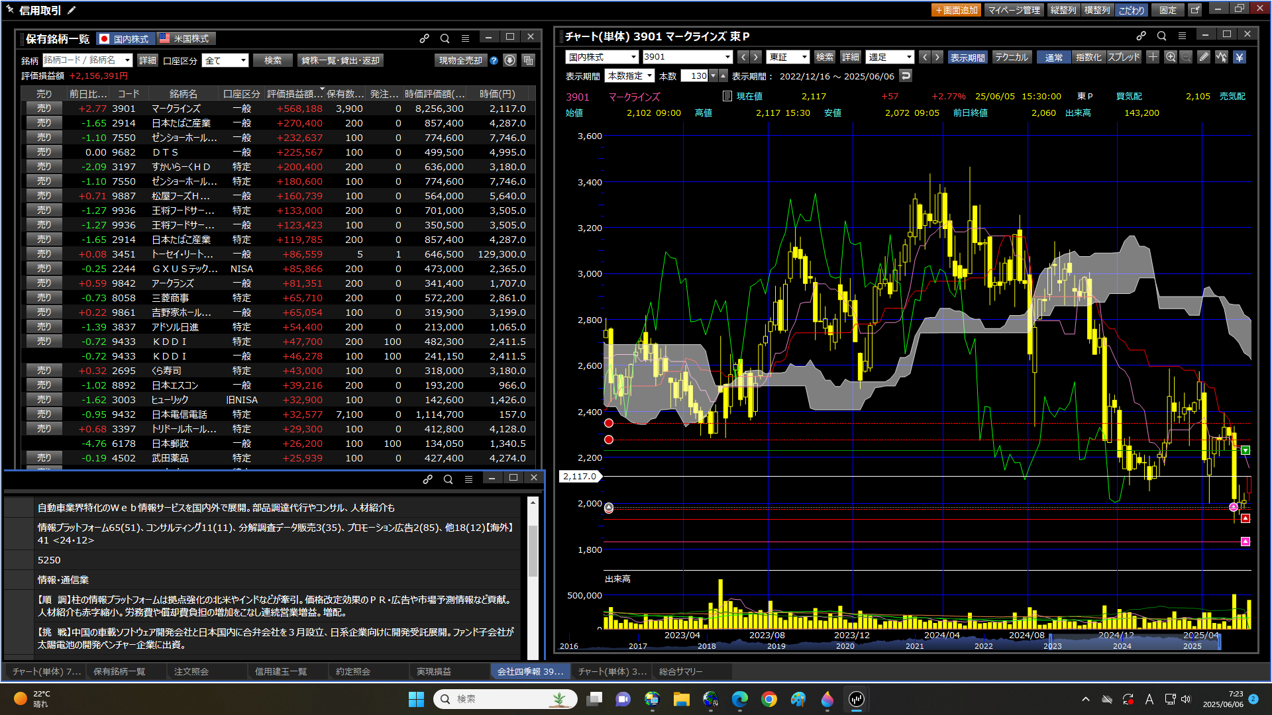Screen dimensions: 1272x715
Task: Click the link icon in the portfolio list panel
Action: click(x=424, y=38)
